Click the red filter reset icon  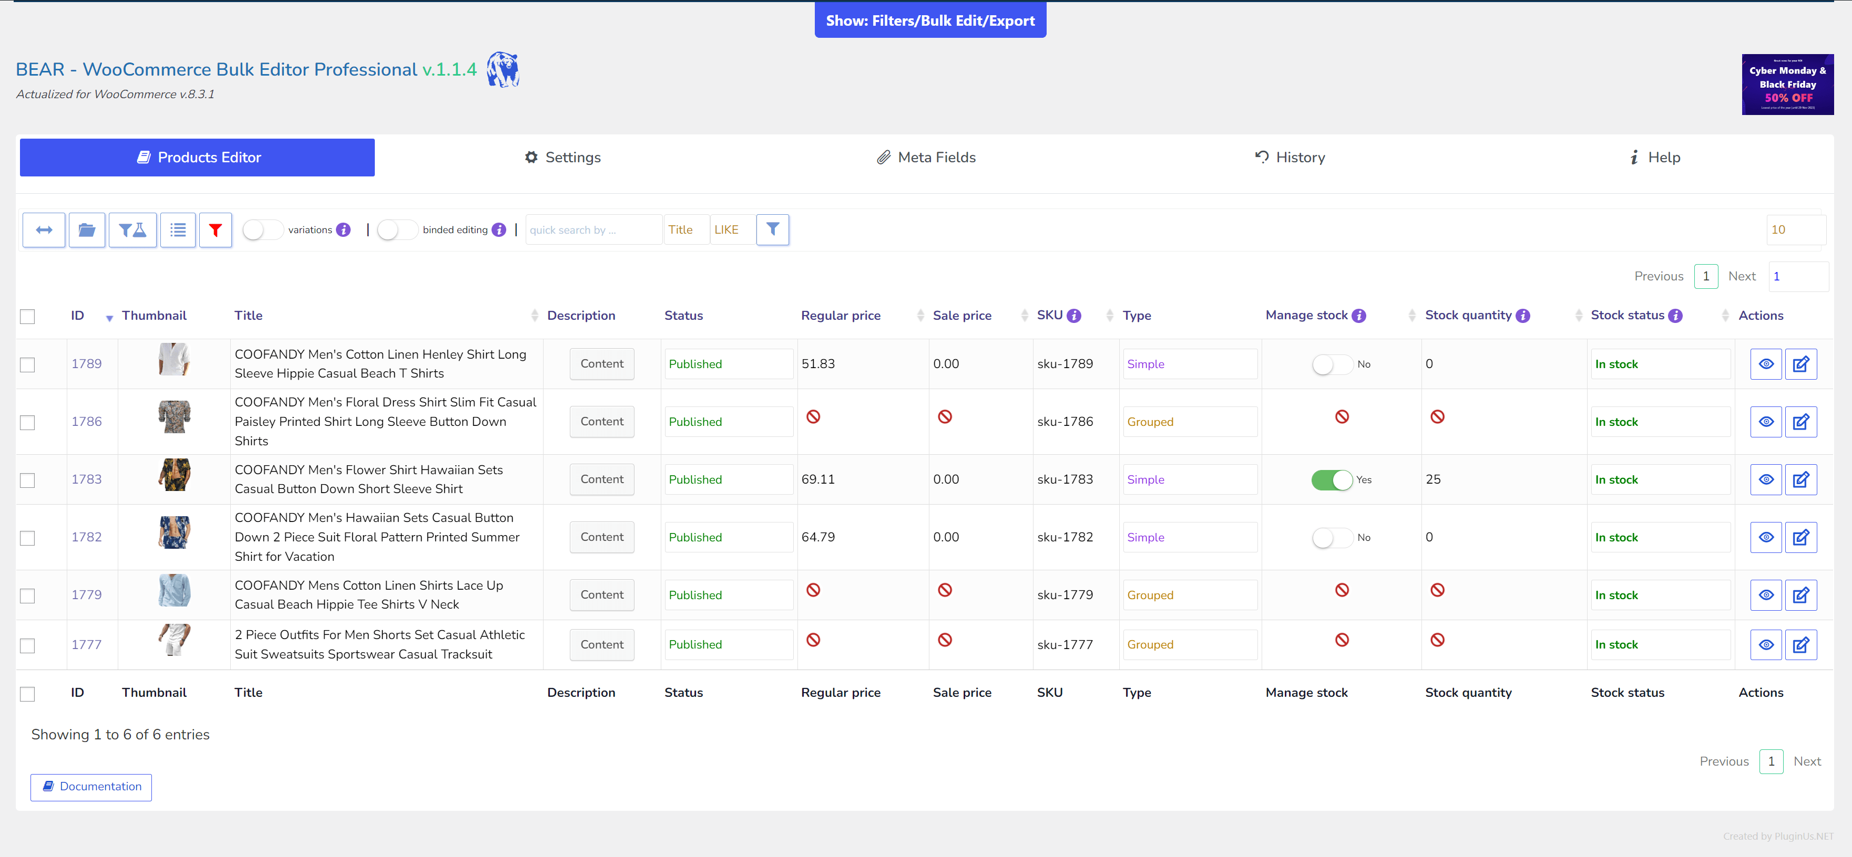215,230
